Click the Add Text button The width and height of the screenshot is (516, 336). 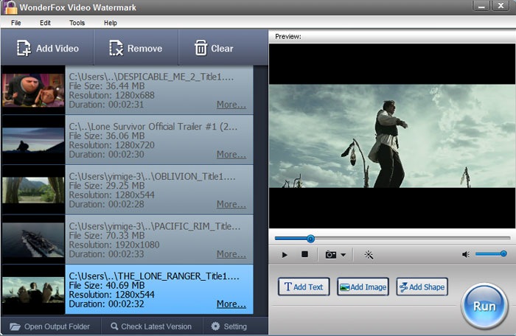pos(304,287)
